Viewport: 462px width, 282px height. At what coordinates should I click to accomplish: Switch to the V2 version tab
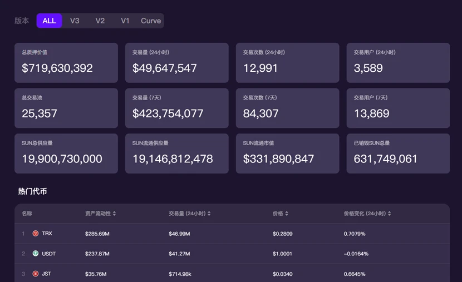pyautogui.click(x=100, y=21)
